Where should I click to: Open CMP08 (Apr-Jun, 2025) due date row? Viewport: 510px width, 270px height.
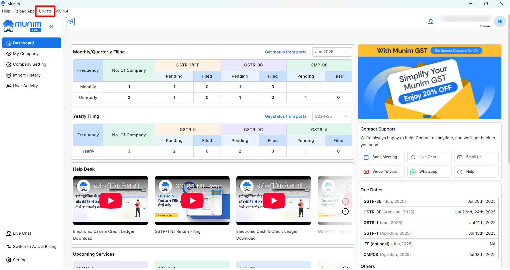click(429, 255)
